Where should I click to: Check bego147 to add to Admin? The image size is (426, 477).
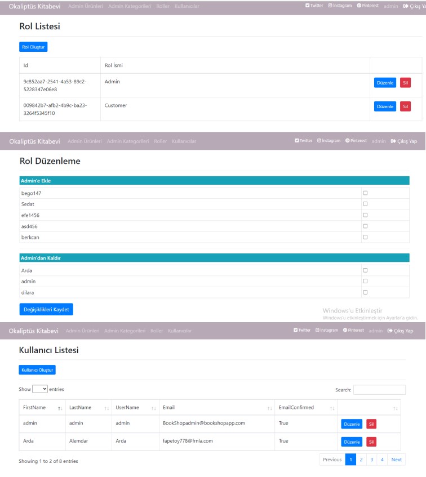[x=365, y=193]
